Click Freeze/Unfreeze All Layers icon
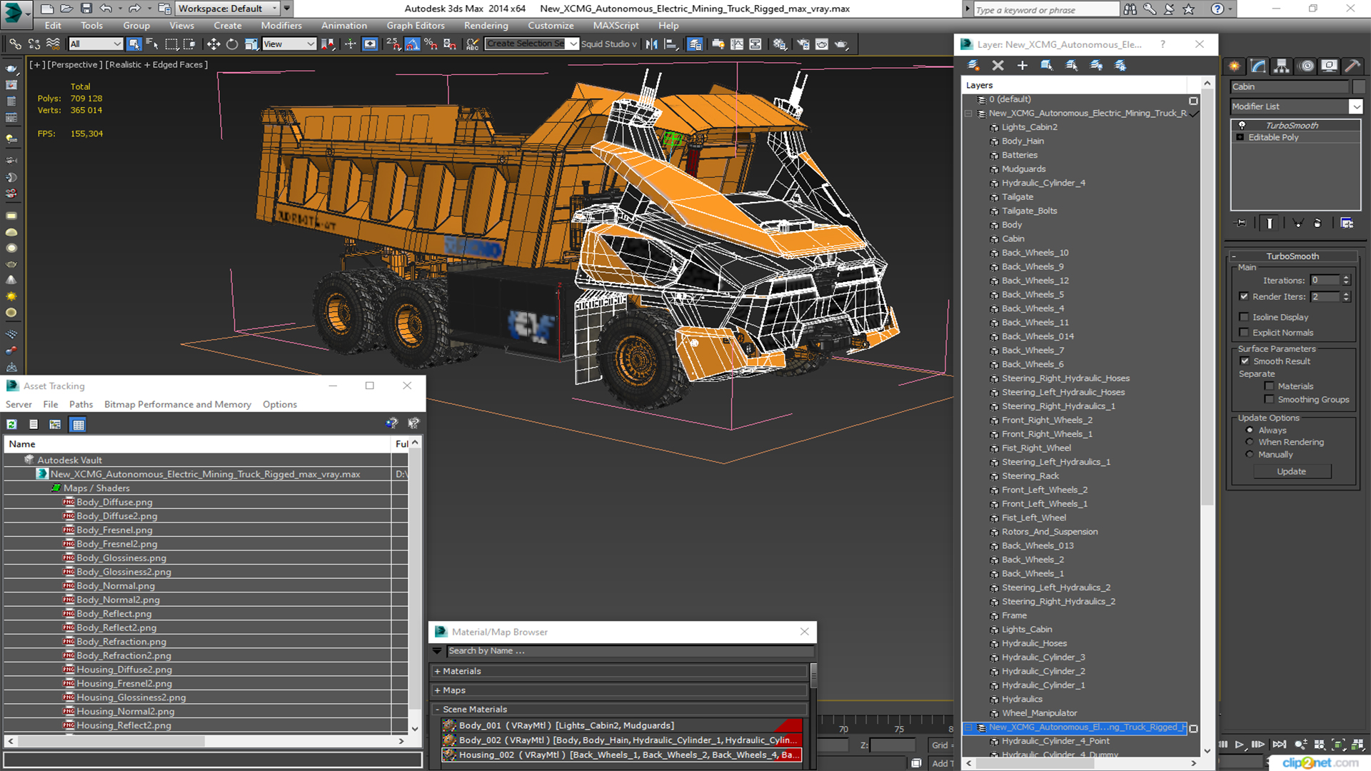Image resolution: width=1371 pixels, height=771 pixels. [1120, 65]
